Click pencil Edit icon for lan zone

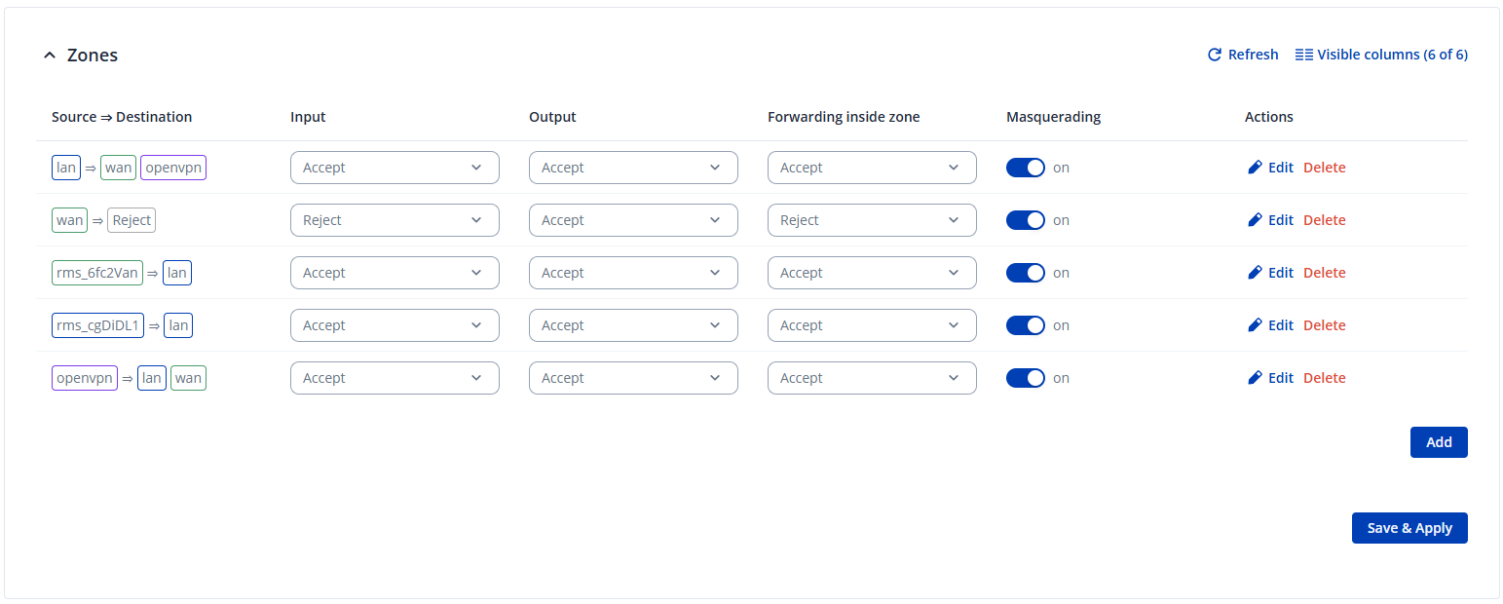1255,168
